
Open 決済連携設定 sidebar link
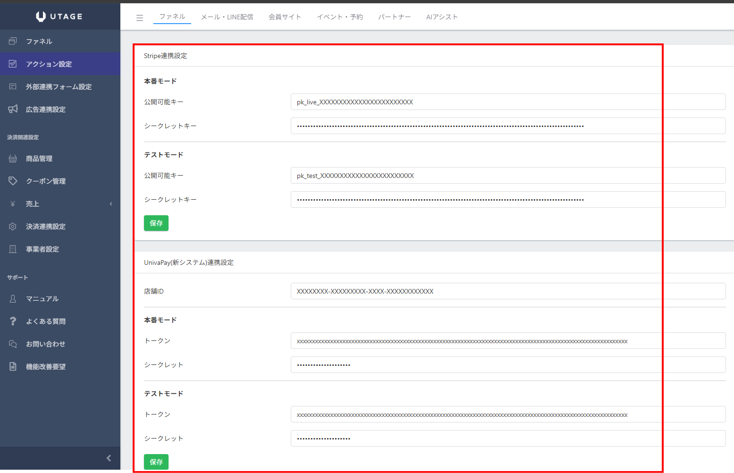click(60, 227)
